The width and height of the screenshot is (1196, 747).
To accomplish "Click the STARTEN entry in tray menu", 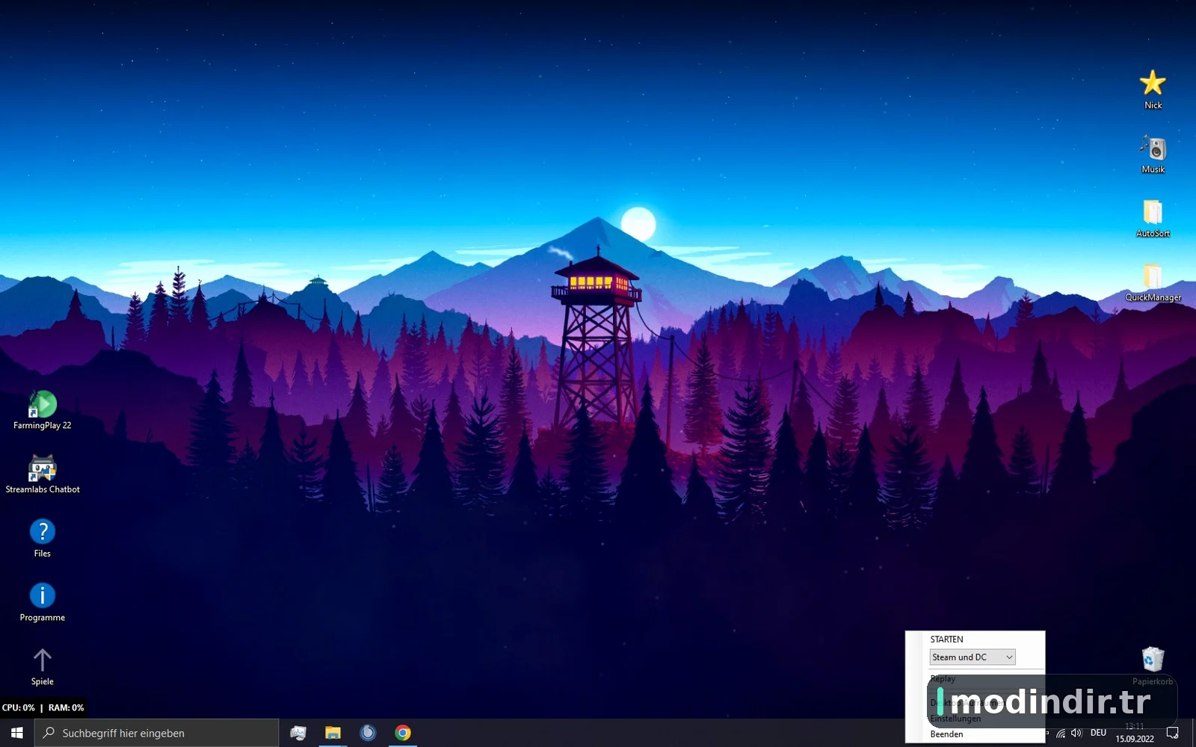I will click(947, 639).
